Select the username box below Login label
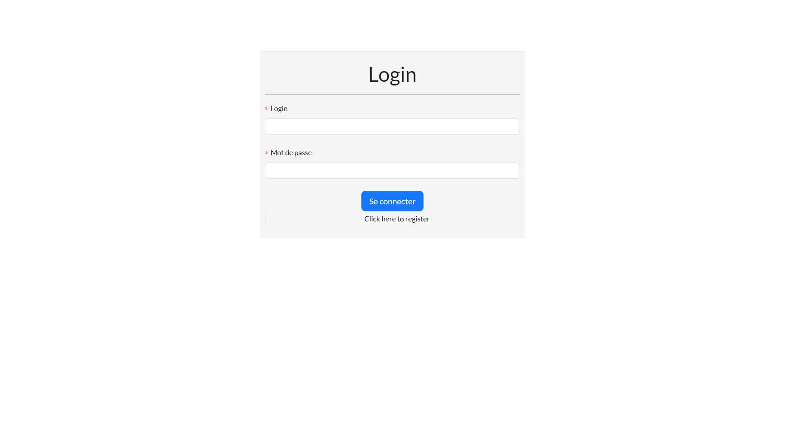This screenshot has height=438, width=789. 392,127
